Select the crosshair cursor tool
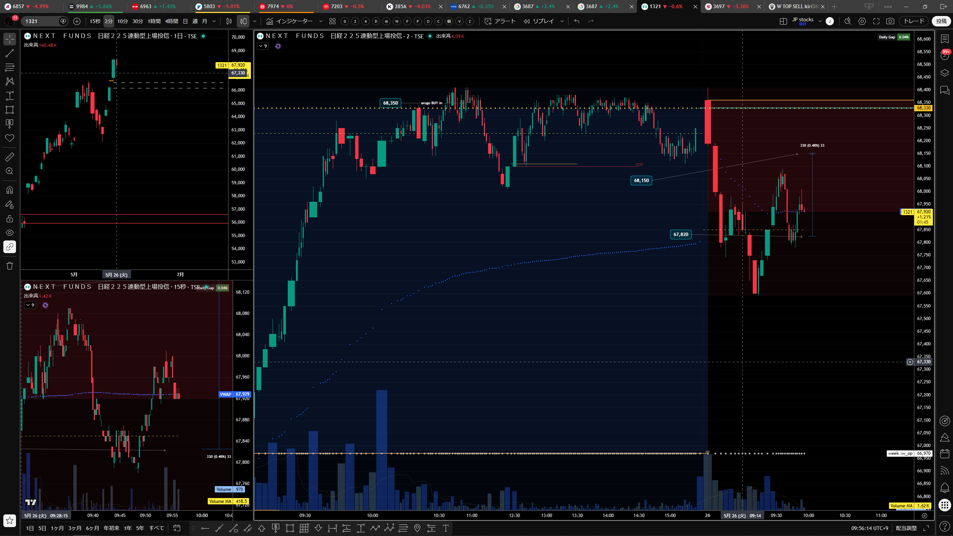The image size is (953, 536). coord(10,39)
